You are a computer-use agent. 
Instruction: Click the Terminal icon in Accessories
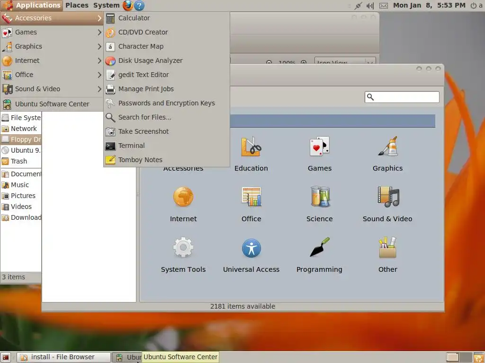click(110, 146)
